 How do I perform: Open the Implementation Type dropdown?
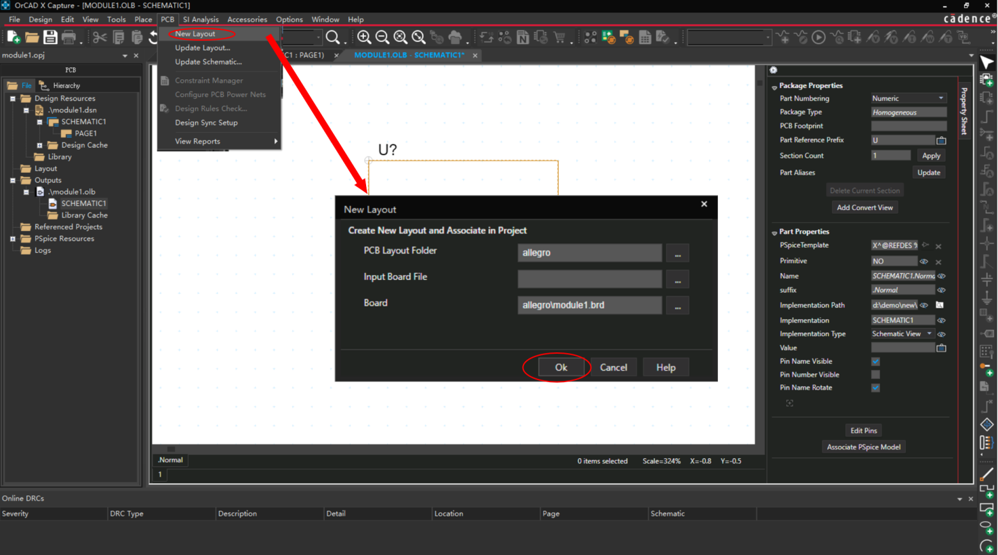point(902,333)
